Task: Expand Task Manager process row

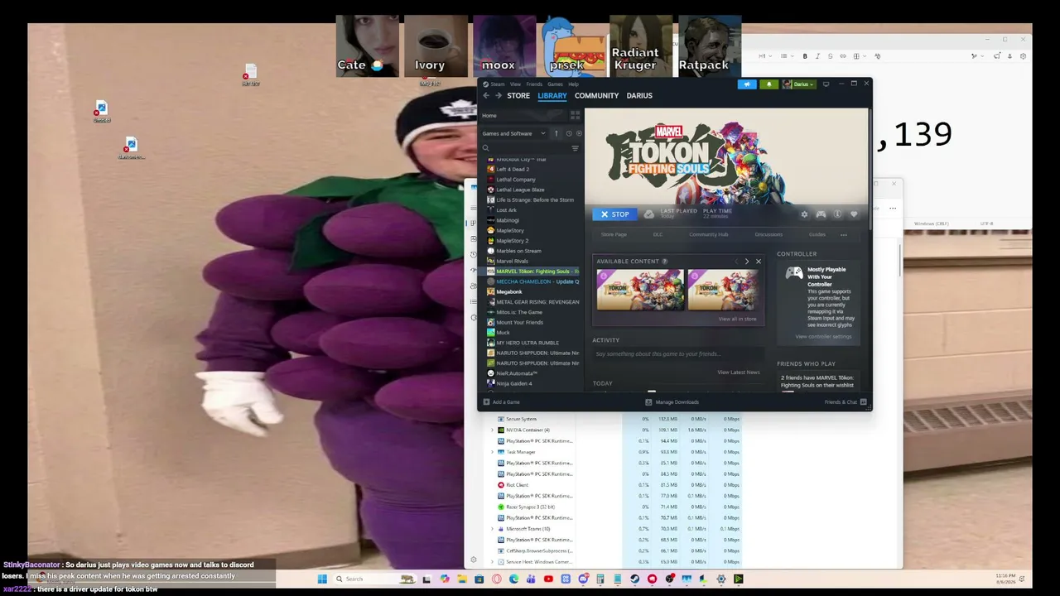Action: coord(492,452)
